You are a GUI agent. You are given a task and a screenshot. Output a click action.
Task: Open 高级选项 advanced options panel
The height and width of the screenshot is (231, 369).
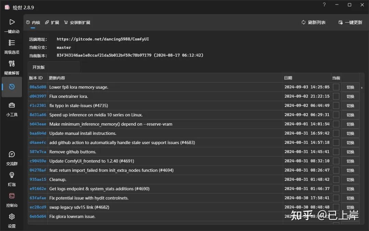click(x=12, y=47)
